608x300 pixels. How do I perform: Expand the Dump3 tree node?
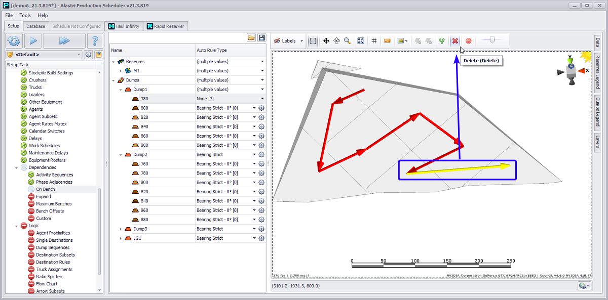120,229
